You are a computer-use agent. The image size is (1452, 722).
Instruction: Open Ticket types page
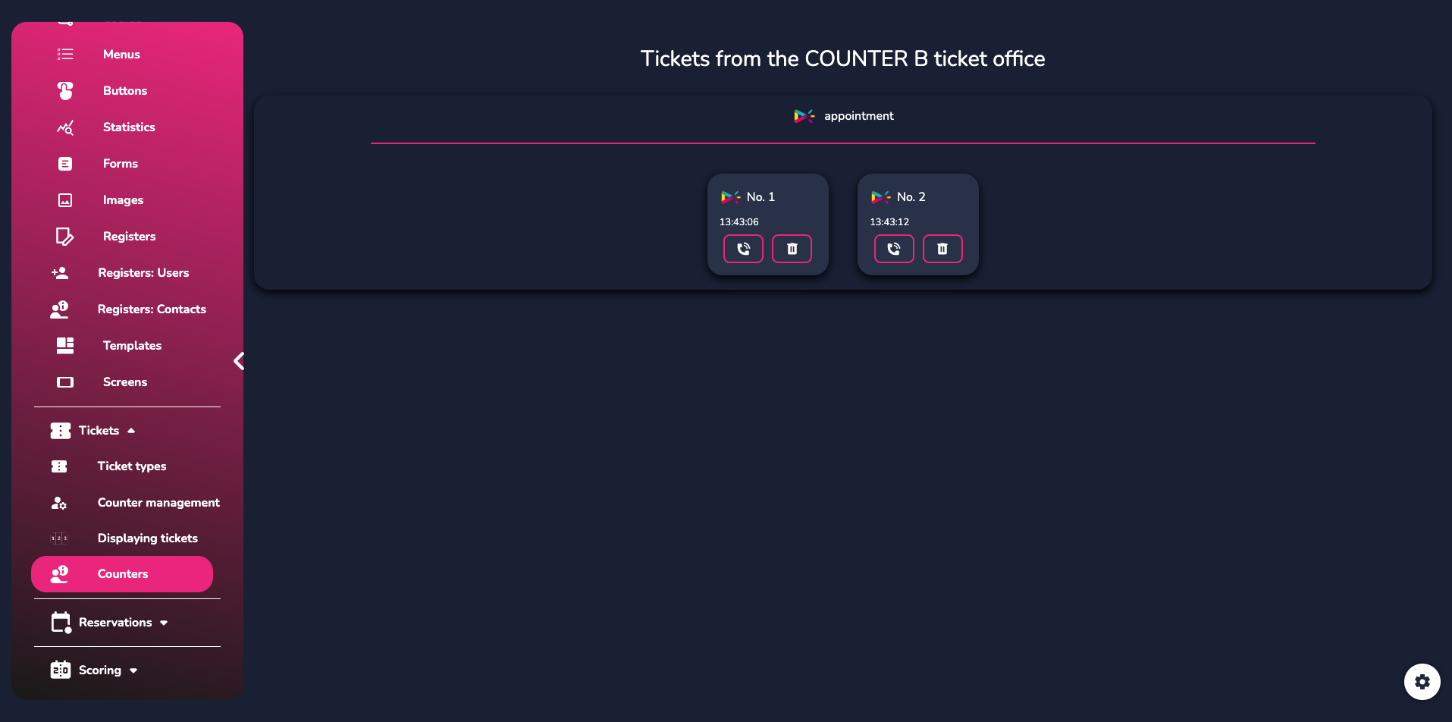tap(131, 466)
